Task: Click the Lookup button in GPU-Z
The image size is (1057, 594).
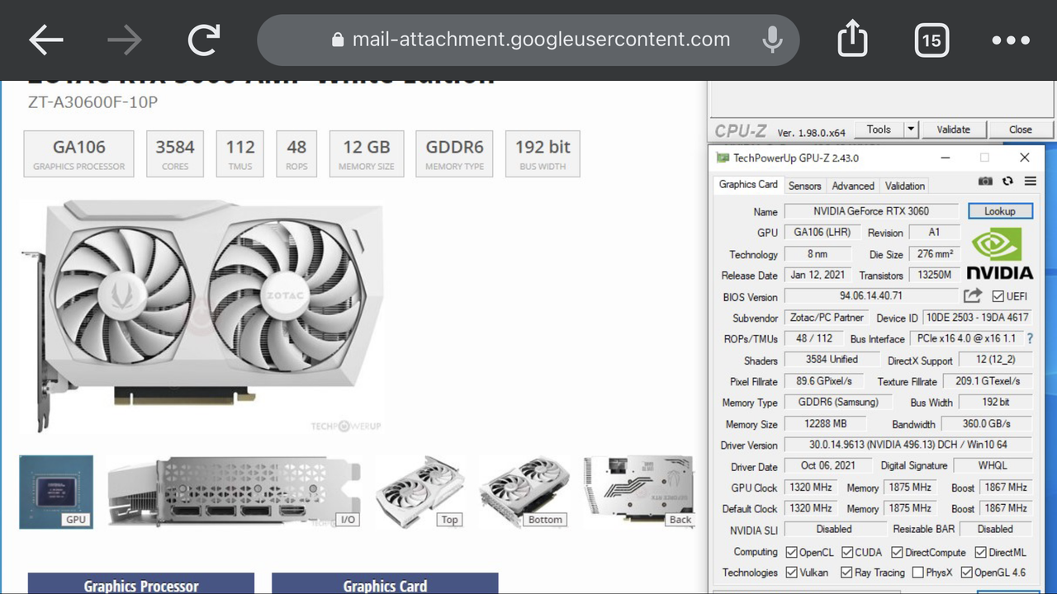Action: 999,211
